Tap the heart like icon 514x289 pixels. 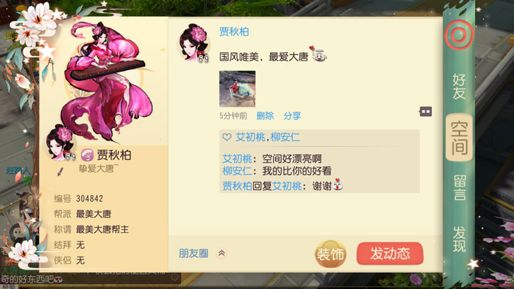227,137
